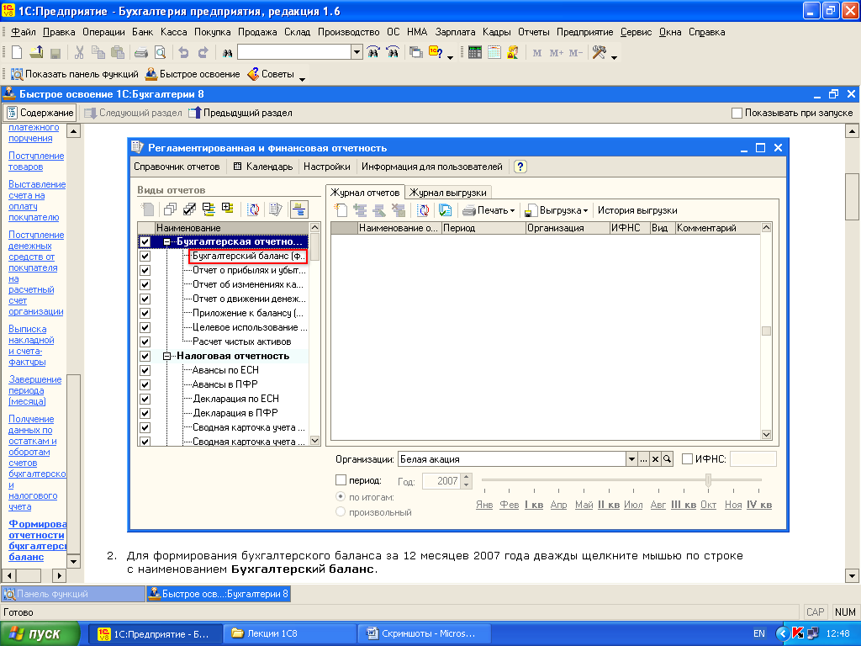This screenshot has height=646, width=861.
Task: Clear the Организации field with X button
Action: [x=655, y=459]
